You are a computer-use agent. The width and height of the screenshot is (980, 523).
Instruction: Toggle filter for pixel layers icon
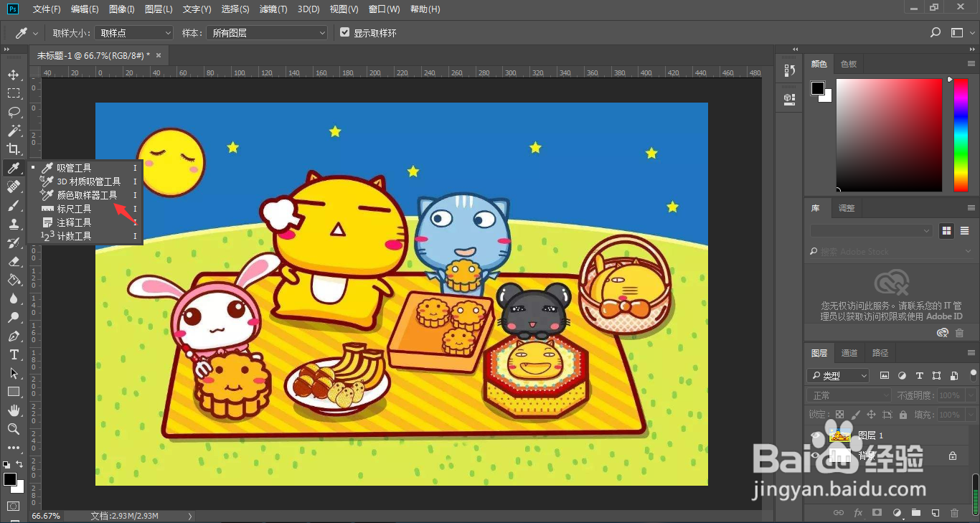point(885,376)
